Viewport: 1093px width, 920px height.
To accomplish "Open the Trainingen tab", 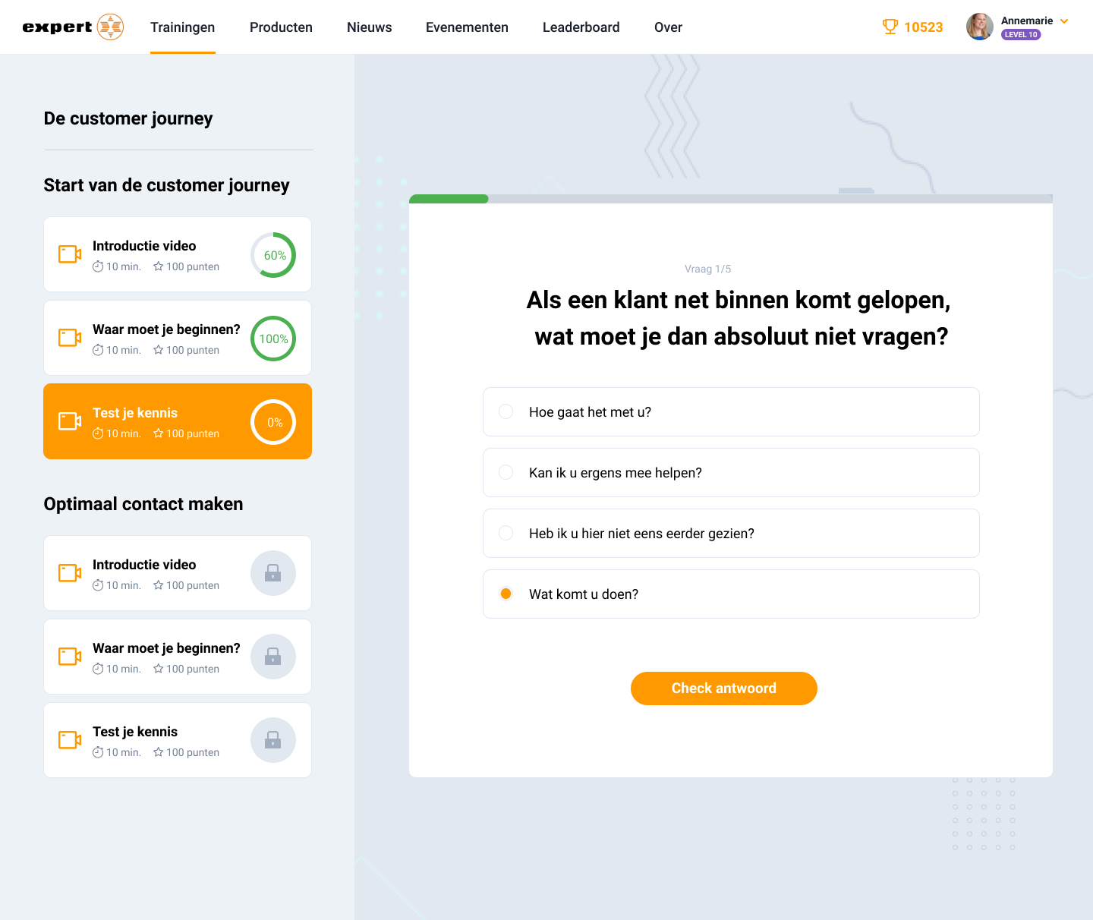I will (x=183, y=27).
